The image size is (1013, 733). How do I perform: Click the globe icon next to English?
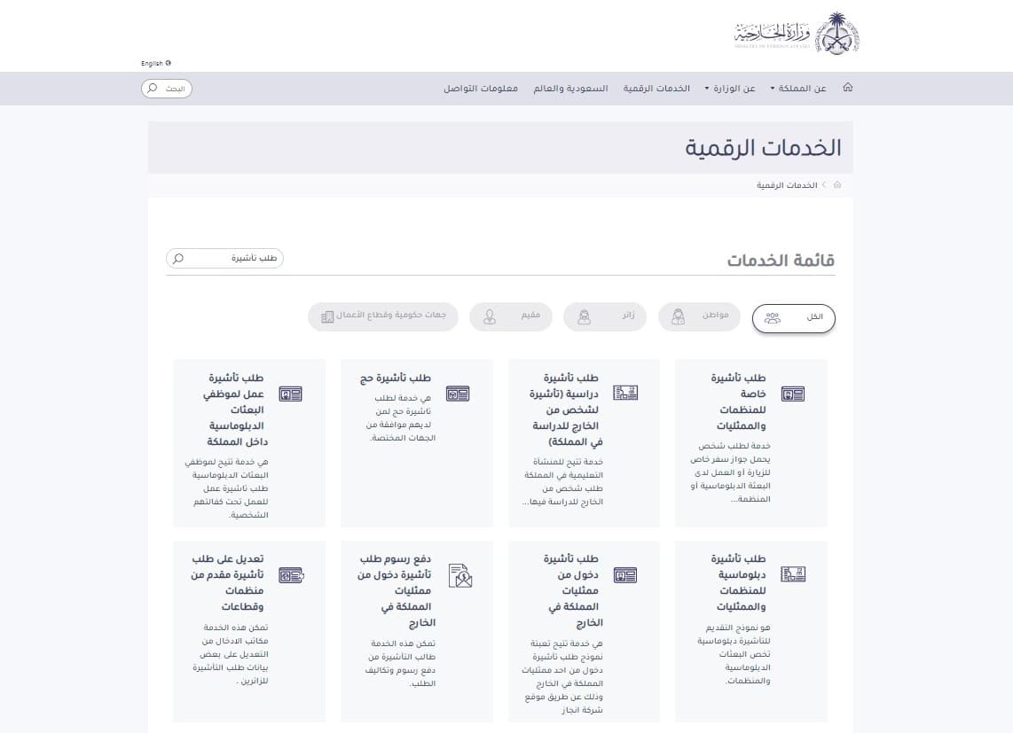(168, 63)
